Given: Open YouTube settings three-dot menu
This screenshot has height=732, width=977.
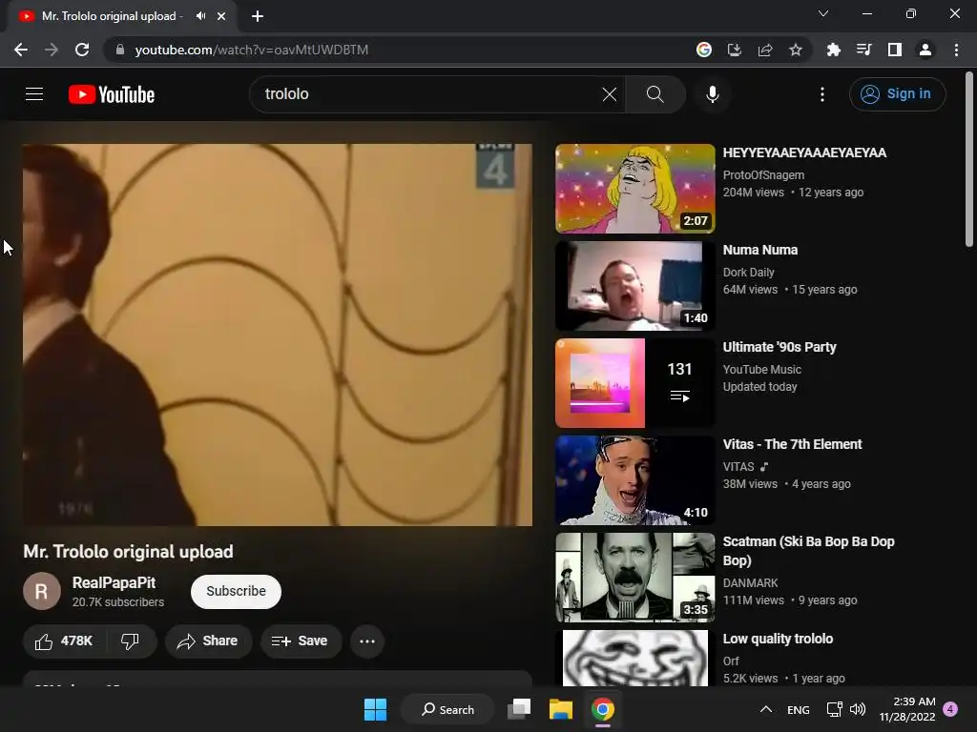Looking at the screenshot, I should click(821, 94).
